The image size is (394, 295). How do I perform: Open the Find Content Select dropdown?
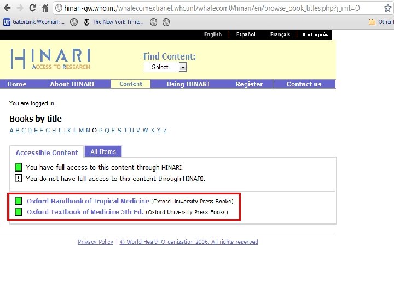[x=165, y=67]
